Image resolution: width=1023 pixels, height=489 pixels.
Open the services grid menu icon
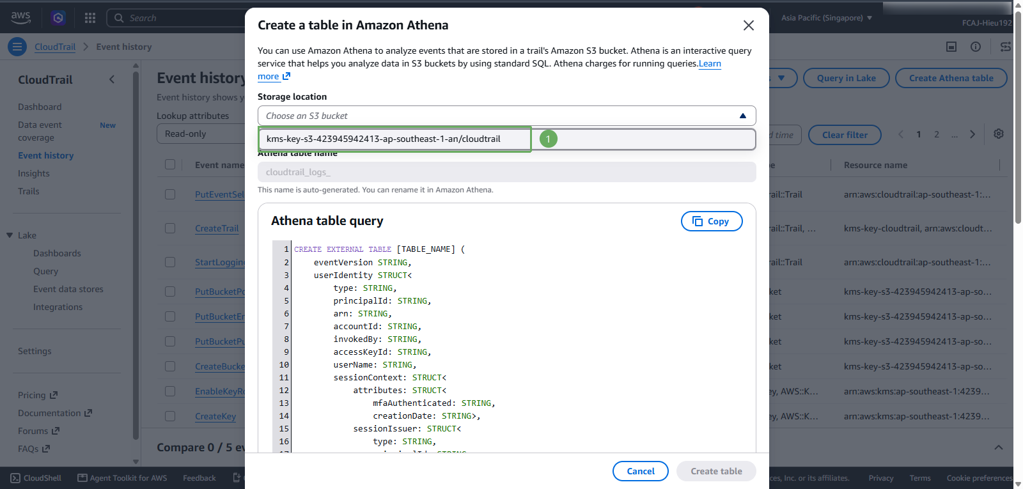[x=90, y=18]
